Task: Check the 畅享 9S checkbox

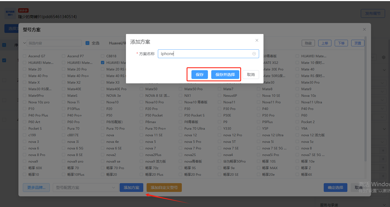Action: 181,168
